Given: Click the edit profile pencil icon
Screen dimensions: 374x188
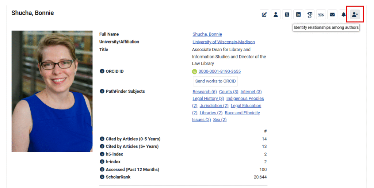Looking at the screenshot, I should (264, 15).
